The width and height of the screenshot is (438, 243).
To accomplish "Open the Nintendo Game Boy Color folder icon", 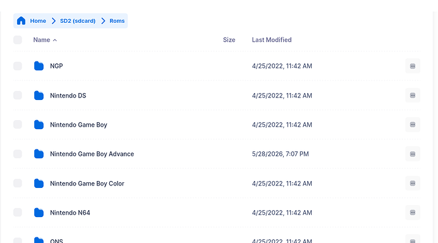I will point(39,184).
